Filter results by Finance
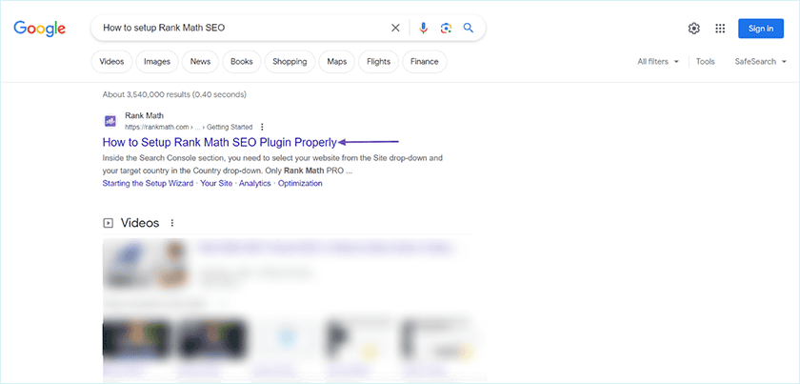 click(x=425, y=61)
